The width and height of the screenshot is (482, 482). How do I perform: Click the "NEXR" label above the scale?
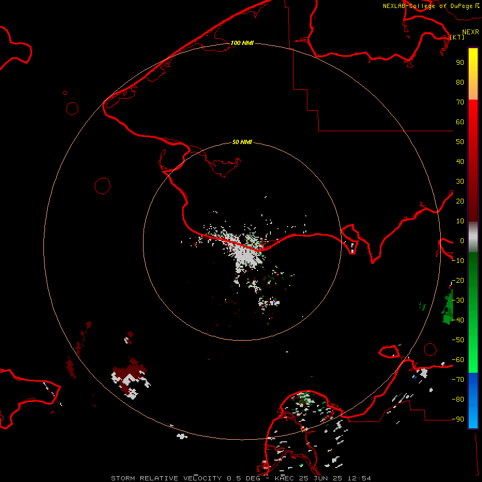coord(471,32)
